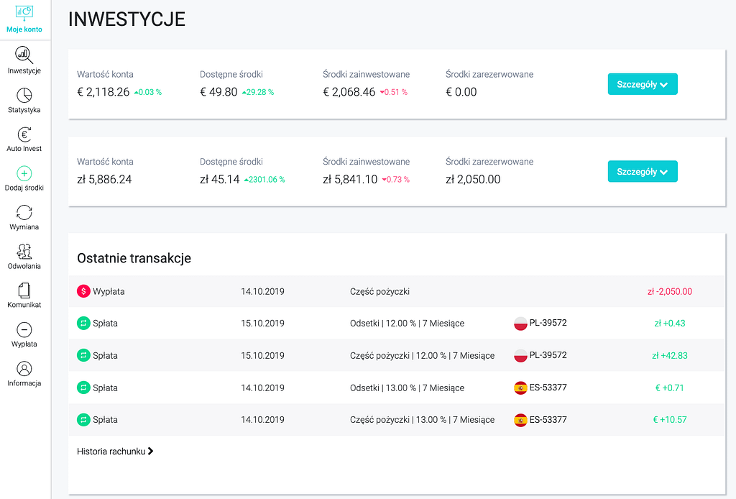
Task: Click the red 0.73 % invested change
Action: click(x=396, y=179)
